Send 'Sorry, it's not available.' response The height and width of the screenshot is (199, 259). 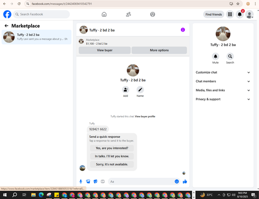[112, 164]
